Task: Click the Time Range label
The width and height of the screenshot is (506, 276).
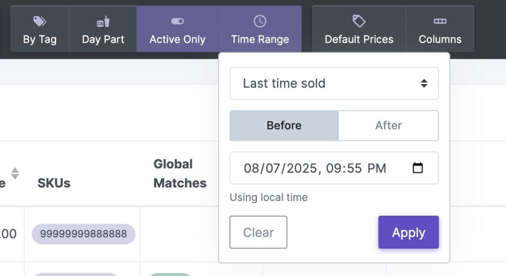Action: point(260,39)
